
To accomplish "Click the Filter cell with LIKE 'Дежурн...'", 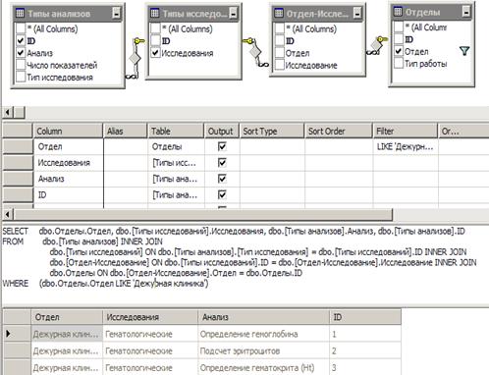I will click(x=406, y=147).
